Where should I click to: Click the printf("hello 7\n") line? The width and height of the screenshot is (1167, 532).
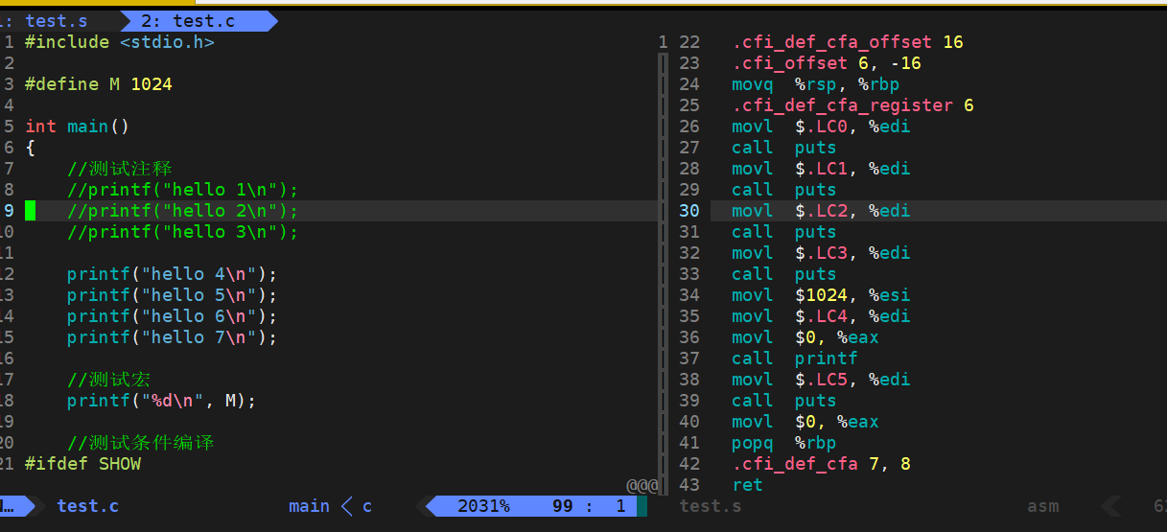(172, 337)
